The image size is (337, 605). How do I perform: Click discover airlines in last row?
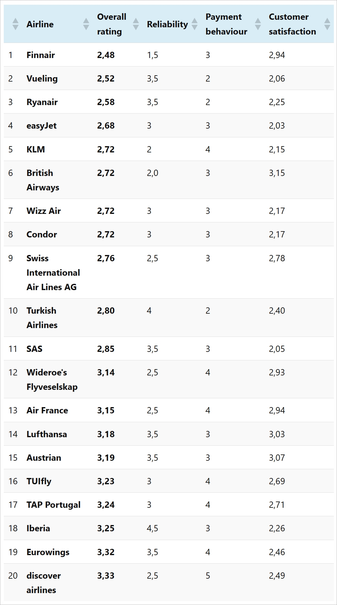[43, 583]
